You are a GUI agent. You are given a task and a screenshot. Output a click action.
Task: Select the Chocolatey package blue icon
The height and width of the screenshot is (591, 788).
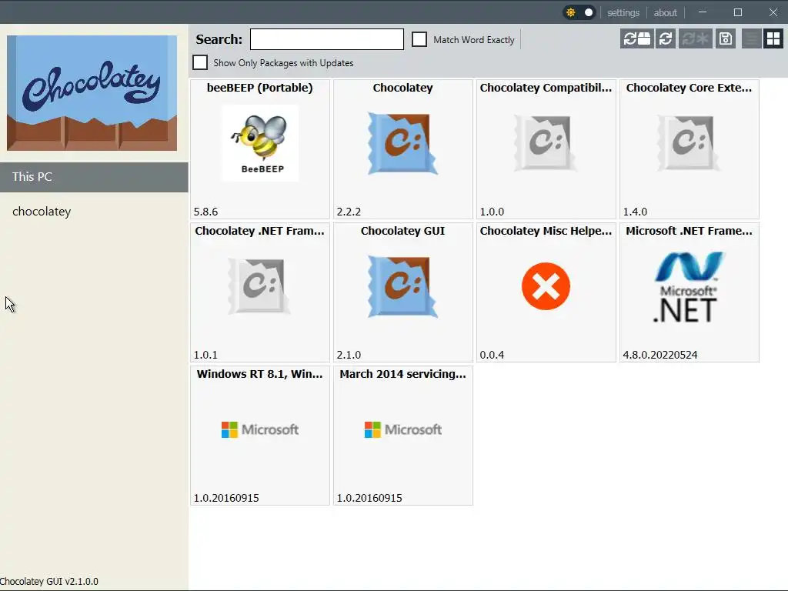(x=402, y=143)
